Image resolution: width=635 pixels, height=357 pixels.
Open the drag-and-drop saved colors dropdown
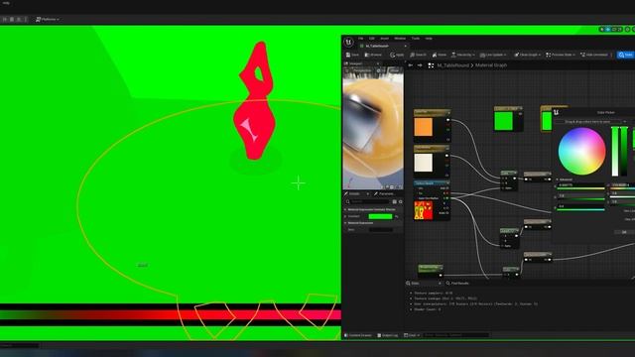pyautogui.click(x=624, y=121)
